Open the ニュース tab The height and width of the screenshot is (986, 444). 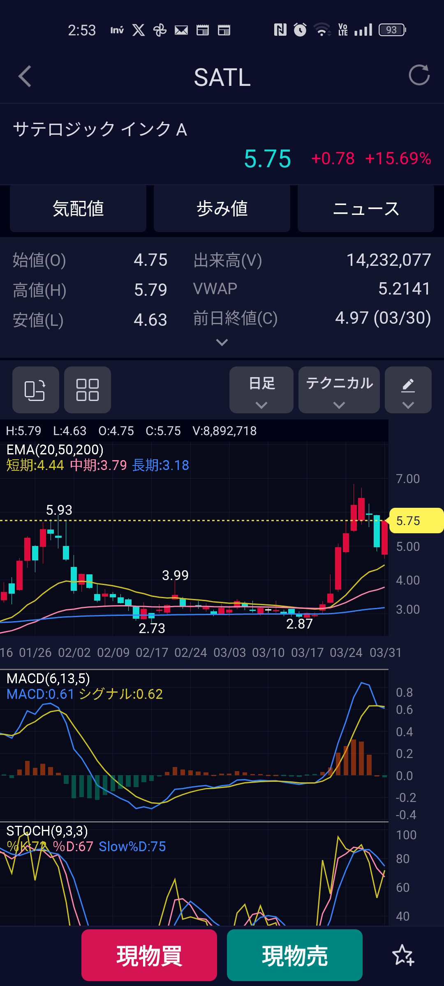[x=366, y=209]
